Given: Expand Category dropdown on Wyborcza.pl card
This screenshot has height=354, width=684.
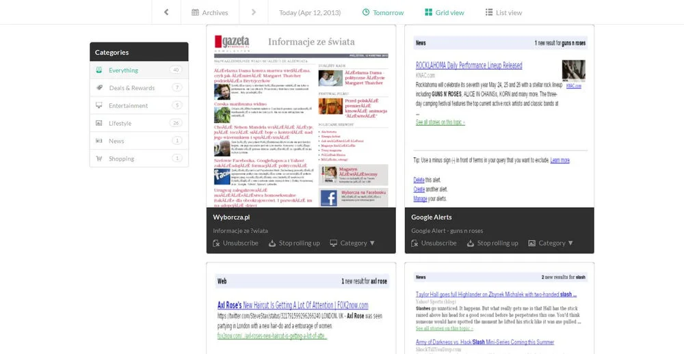Looking at the screenshot, I should [352, 243].
